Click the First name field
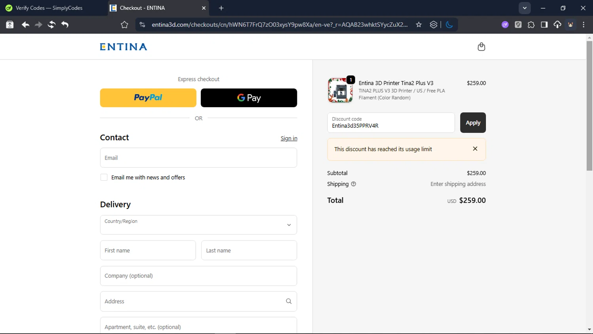This screenshot has height=334, width=593. pyautogui.click(x=148, y=250)
